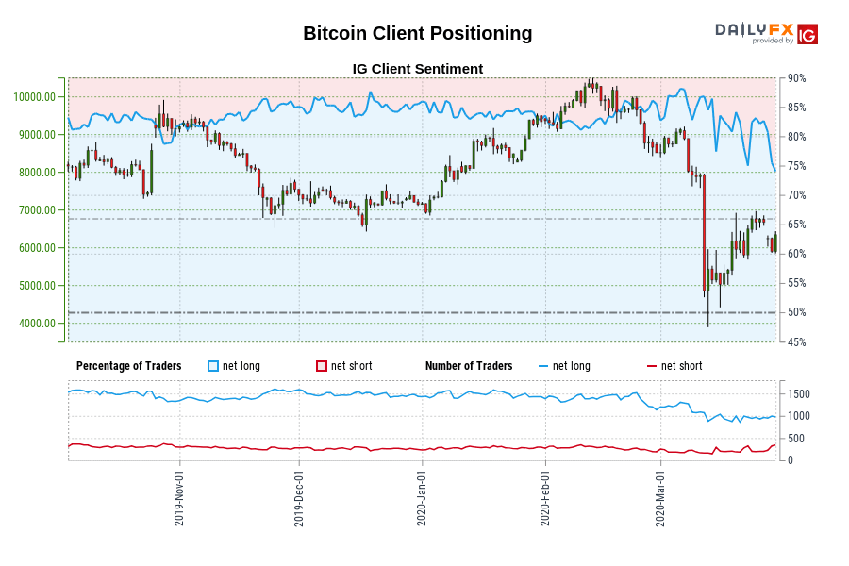Image resolution: width=849 pixels, height=566 pixels.
Task: Click the DailyFX logo
Action: click(754, 29)
